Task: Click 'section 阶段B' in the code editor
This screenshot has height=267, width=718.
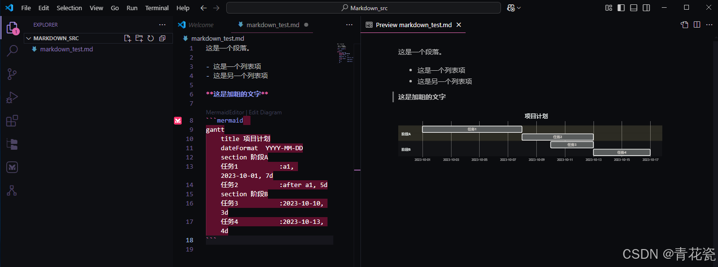Action: pyautogui.click(x=245, y=194)
